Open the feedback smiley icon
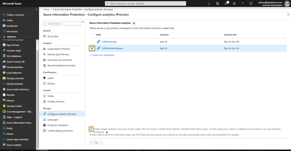Screen dimensions: 291x151 251,3
